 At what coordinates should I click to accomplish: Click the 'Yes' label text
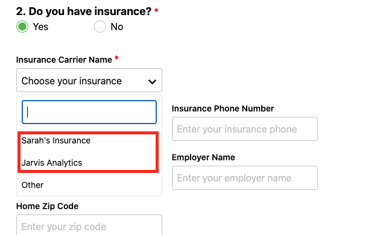tap(40, 27)
